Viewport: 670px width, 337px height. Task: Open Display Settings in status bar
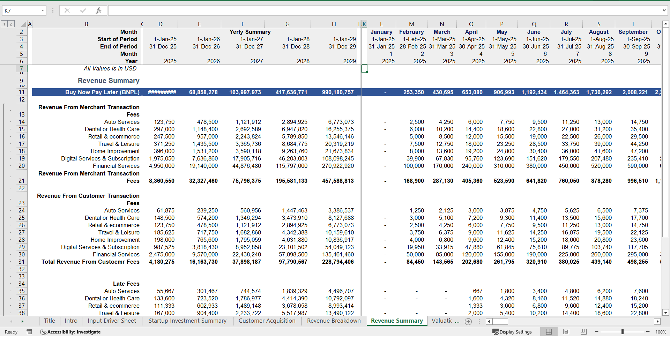tap(512, 332)
